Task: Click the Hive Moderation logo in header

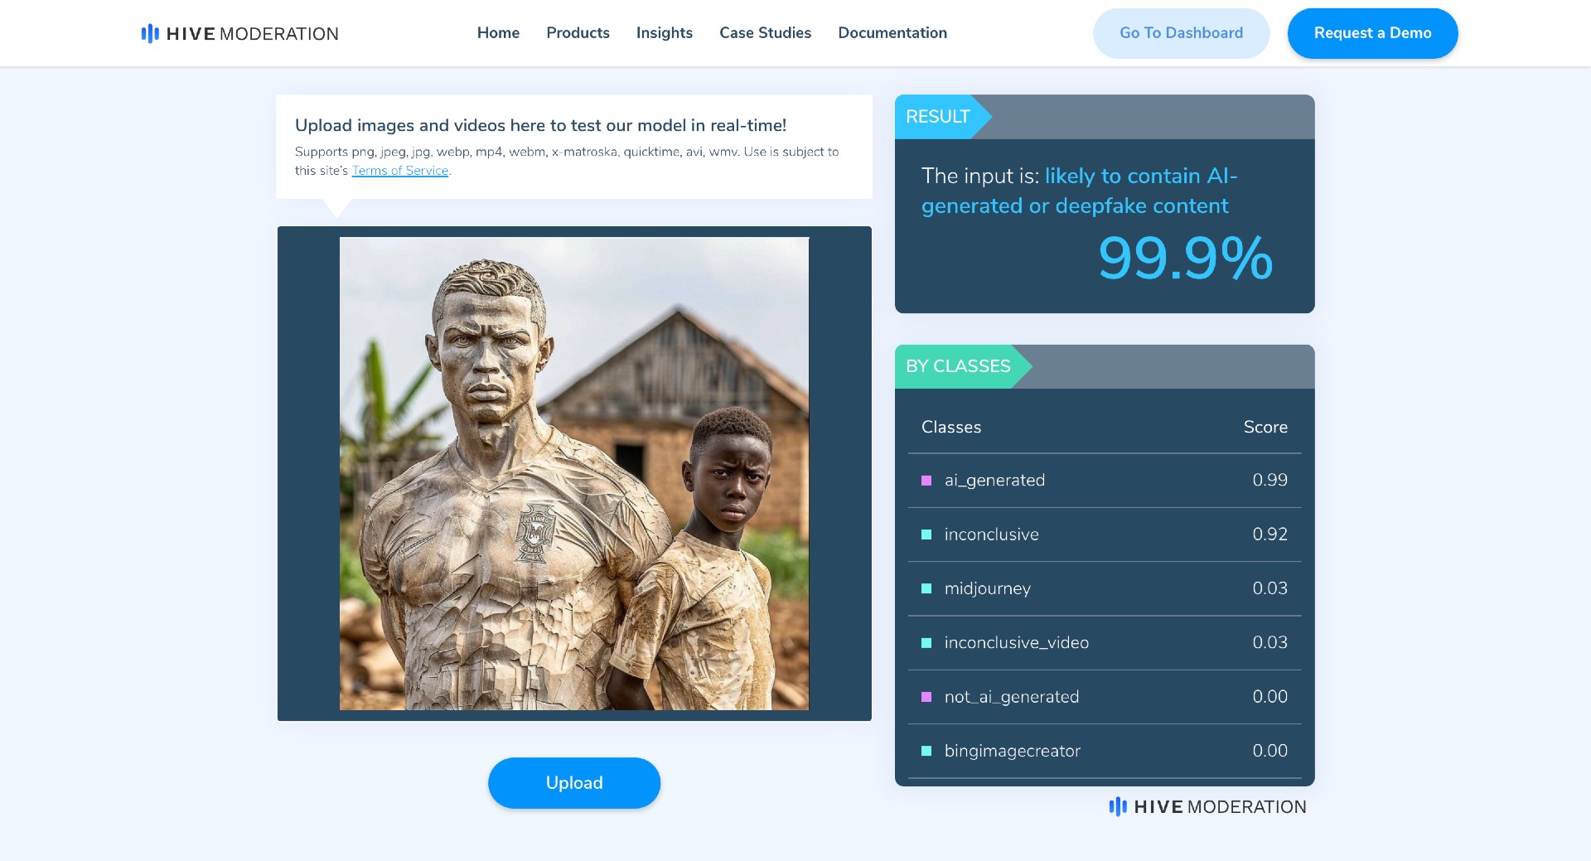Action: 239,33
